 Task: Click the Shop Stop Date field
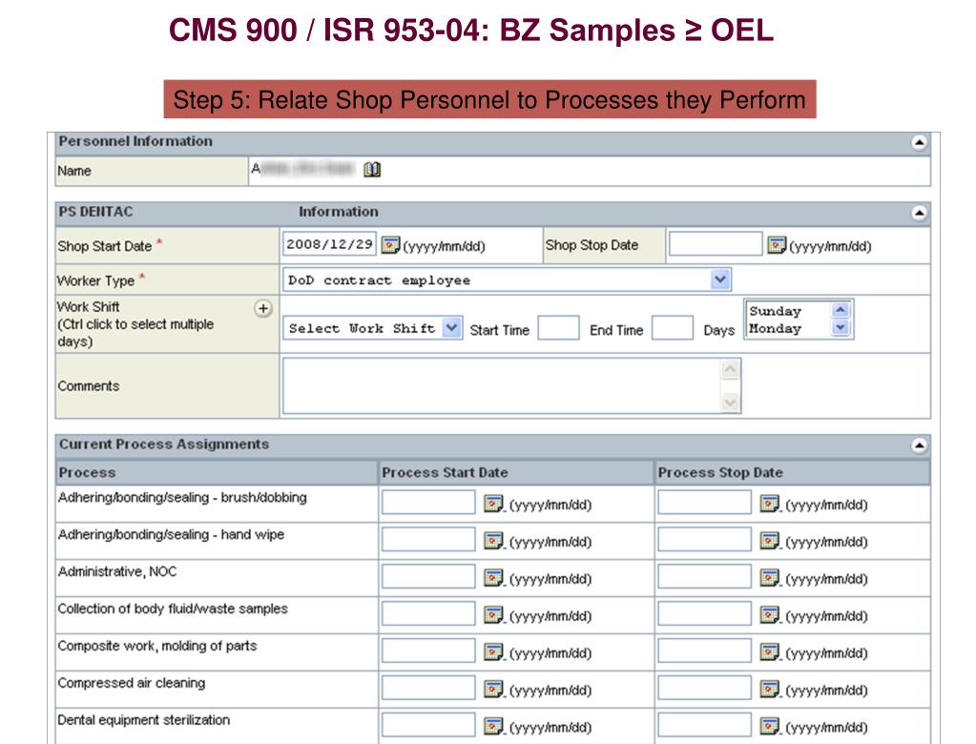click(716, 244)
